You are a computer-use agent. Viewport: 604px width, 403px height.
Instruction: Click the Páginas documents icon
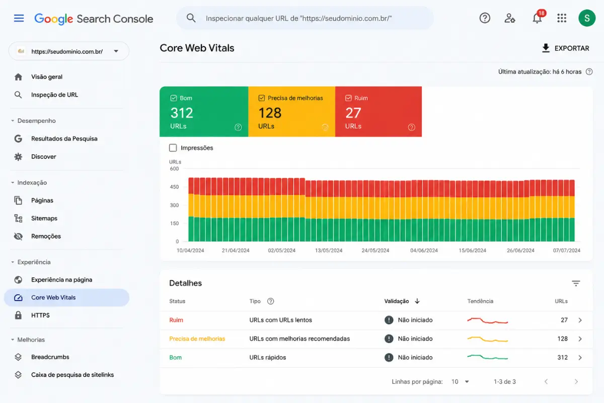tap(19, 200)
